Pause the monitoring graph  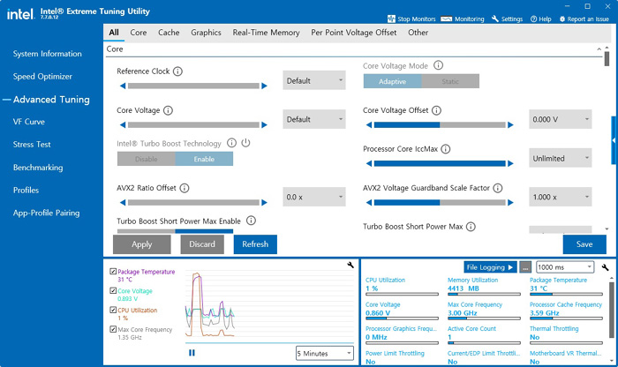pos(192,353)
